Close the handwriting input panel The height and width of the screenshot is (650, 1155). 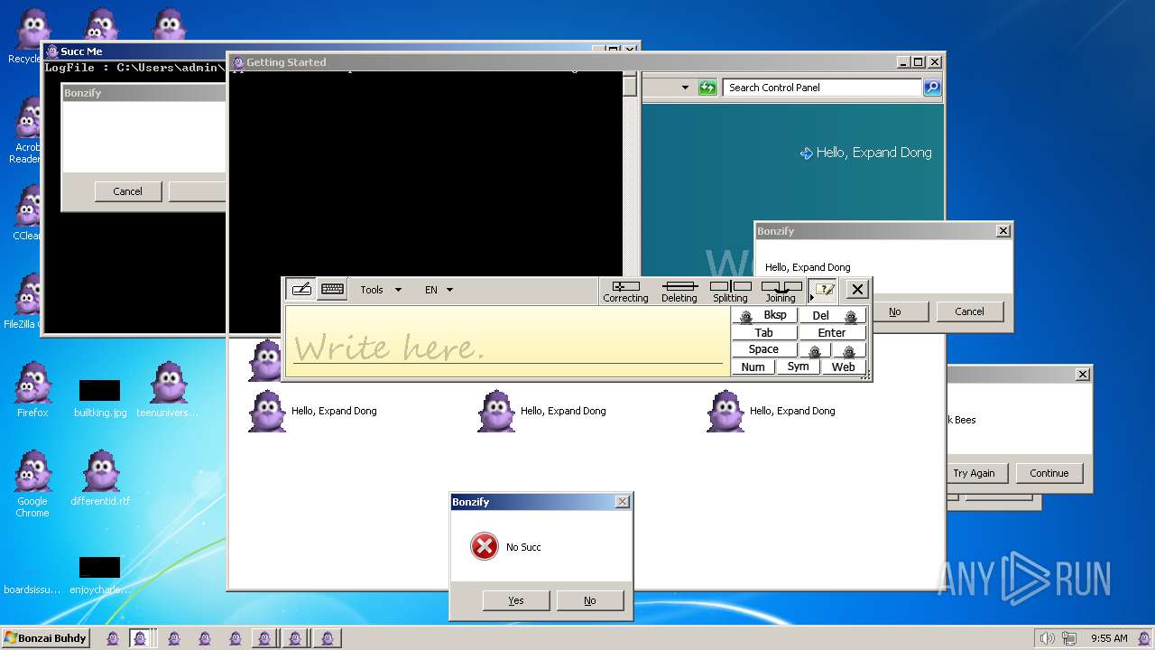[857, 290]
